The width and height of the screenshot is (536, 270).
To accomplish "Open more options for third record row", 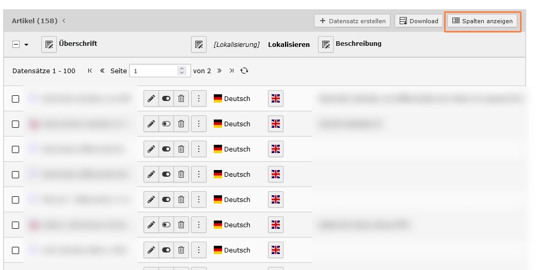I will 199,149.
